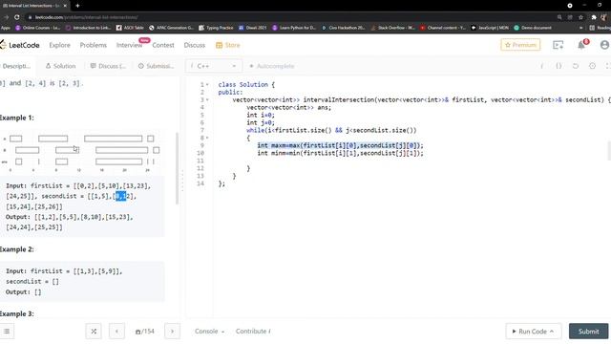The width and height of the screenshot is (611, 344).
Task: Open Discuss in the top navigation
Action: click(x=195, y=45)
